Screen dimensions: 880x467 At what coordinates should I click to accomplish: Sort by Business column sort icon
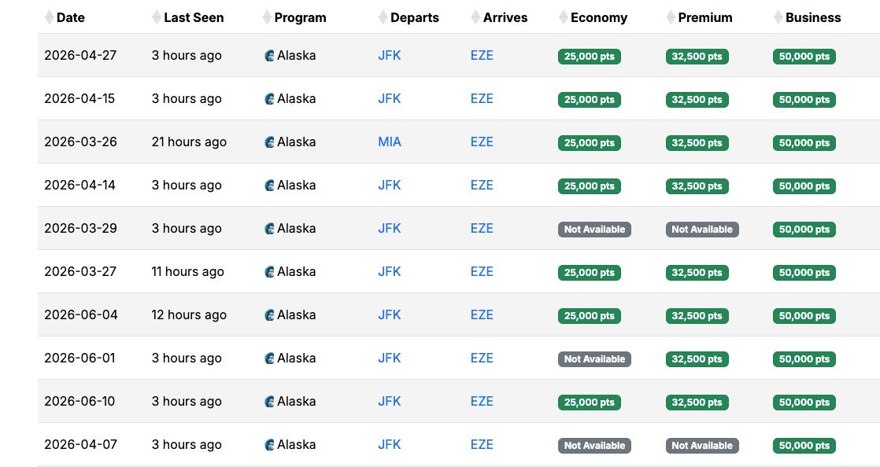(x=778, y=17)
